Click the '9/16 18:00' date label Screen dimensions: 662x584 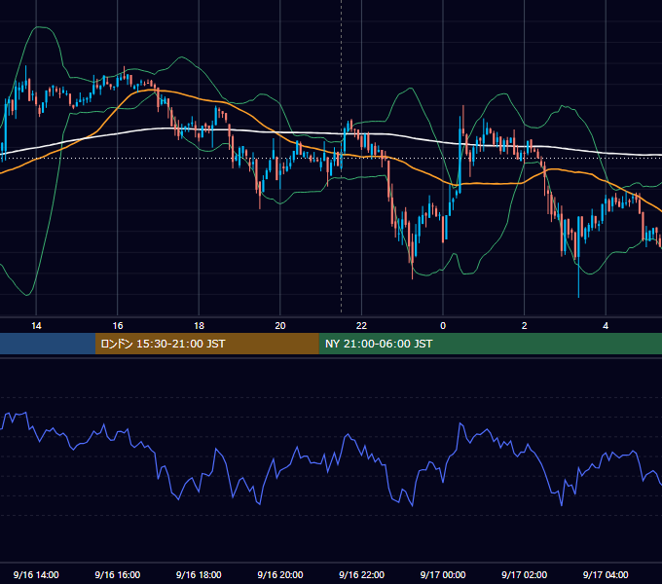[199, 574]
